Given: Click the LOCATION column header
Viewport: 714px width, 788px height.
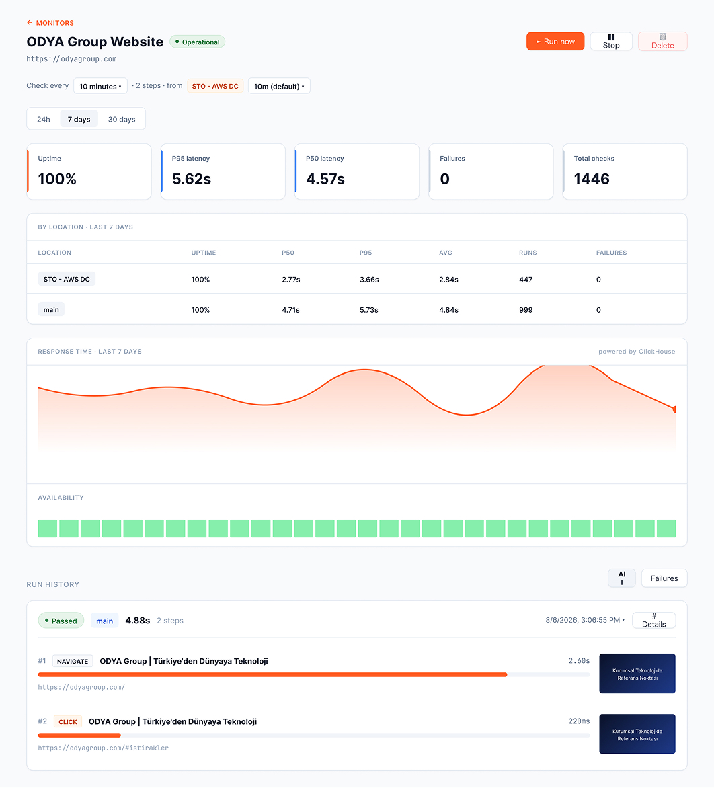Looking at the screenshot, I should click(x=54, y=253).
